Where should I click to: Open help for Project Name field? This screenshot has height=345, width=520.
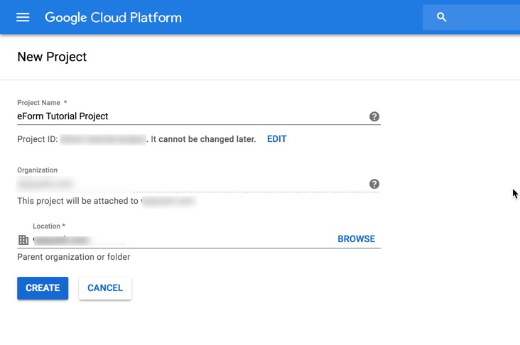374,116
